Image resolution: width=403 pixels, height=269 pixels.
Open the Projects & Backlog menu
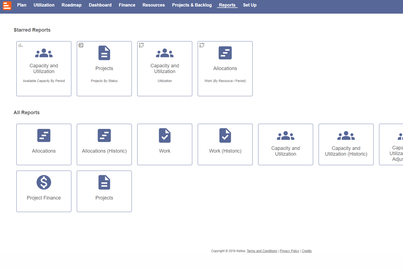pyautogui.click(x=192, y=5)
